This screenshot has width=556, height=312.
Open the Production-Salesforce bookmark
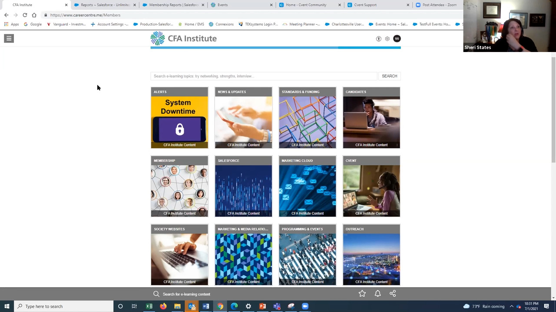[x=153, y=24]
